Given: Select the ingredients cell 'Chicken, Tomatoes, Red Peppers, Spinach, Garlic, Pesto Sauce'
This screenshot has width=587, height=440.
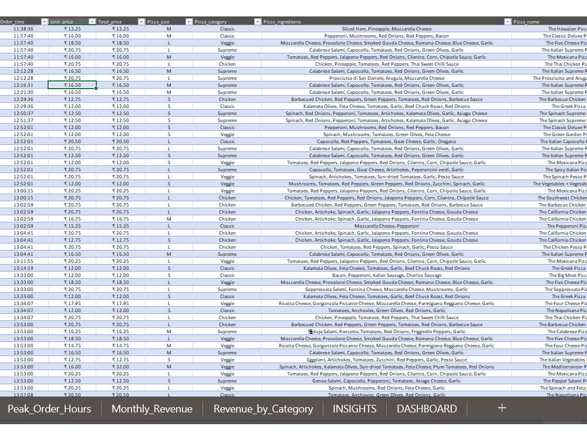Looking at the screenshot, I should click(x=386, y=247).
